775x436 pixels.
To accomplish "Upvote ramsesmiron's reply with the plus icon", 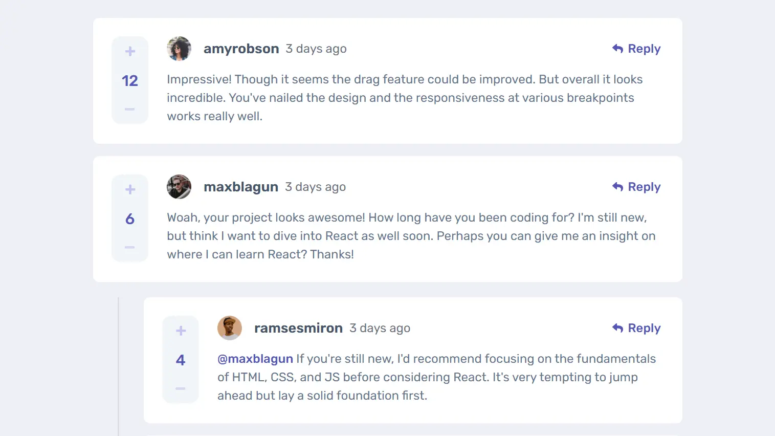I will (x=180, y=330).
